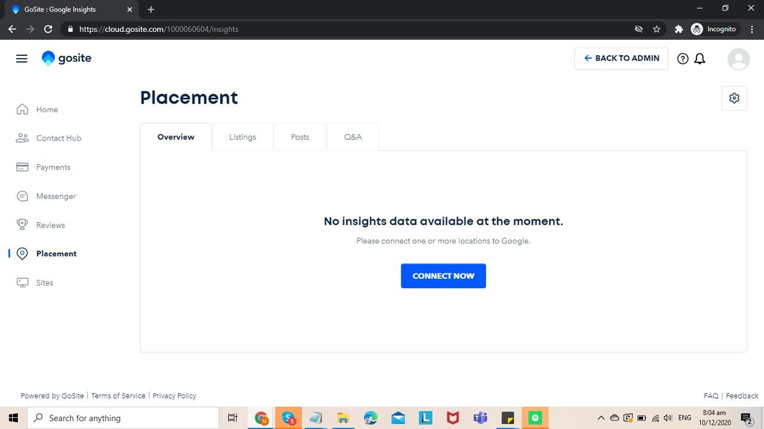
Task: Open the user profile avatar
Action: pos(738,59)
